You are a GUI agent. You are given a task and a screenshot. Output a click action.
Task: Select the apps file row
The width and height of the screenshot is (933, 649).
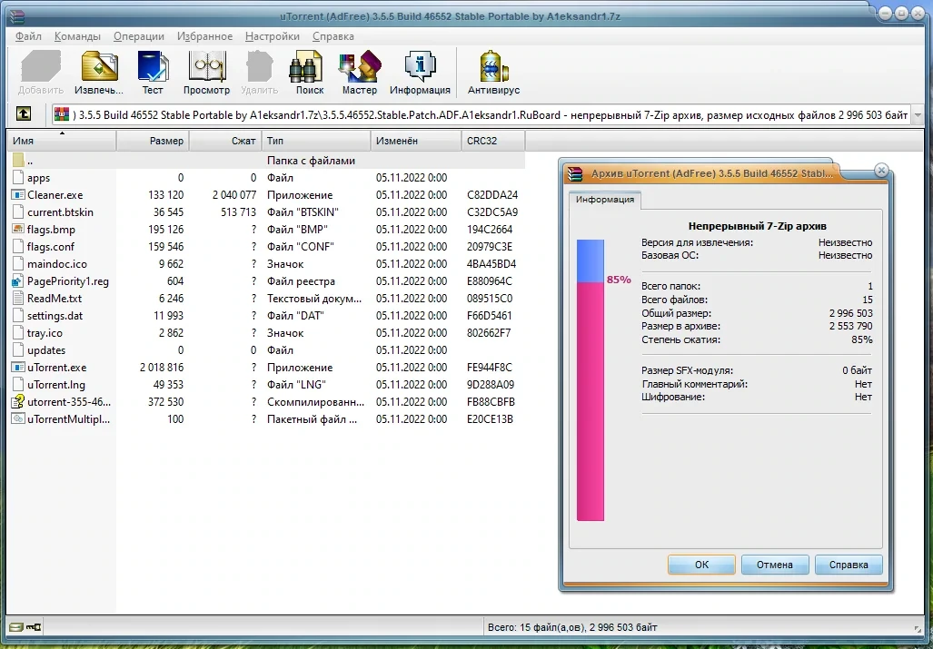click(268, 178)
